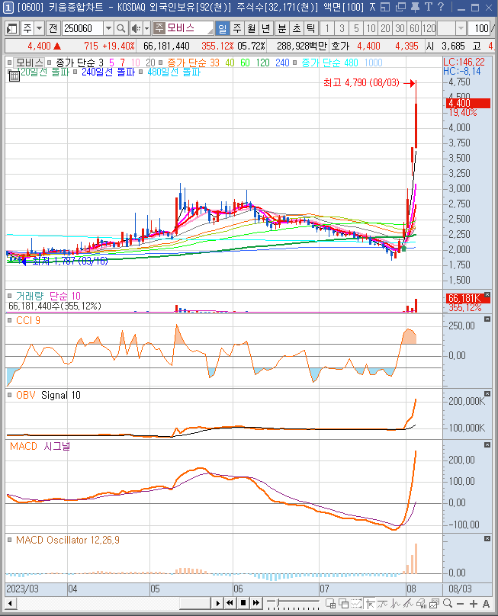Click the speaker sound icon in toolbar
This screenshot has width=498, height=616.
(136, 28)
